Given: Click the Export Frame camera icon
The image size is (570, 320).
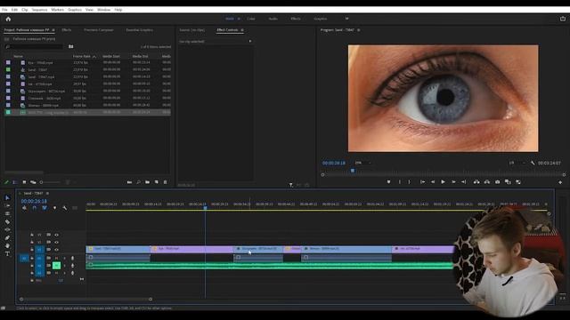Looking at the screenshot, I should tap(497, 181).
